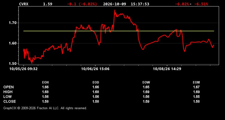Screen dimensions: 225x120
Task: Select the HIGH row label
Action: 8,92
